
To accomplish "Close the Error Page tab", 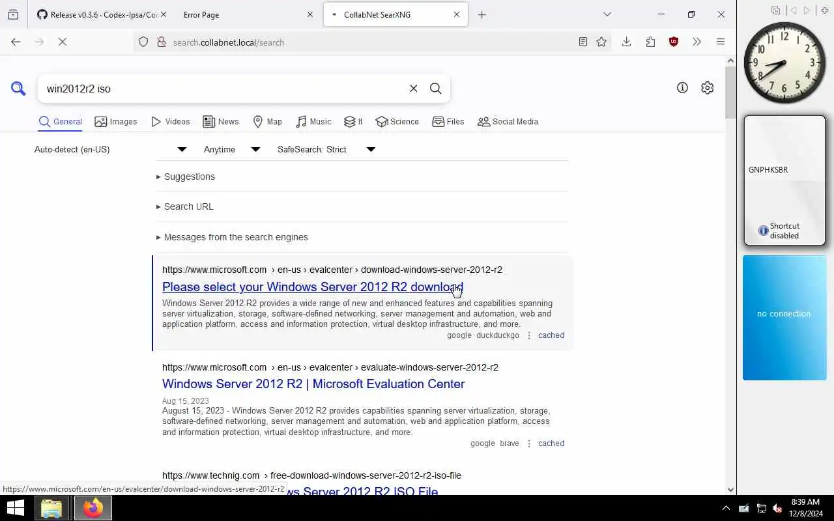I will coord(310,14).
